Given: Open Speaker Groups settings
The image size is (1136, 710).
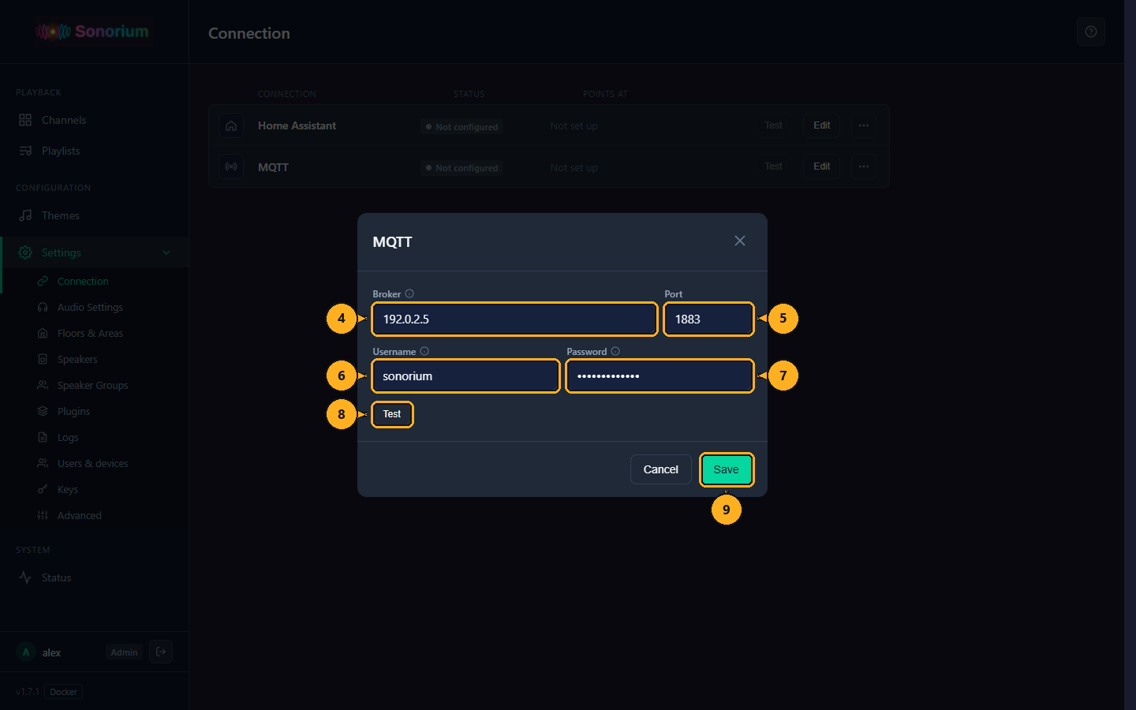Looking at the screenshot, I should [x=95, y=385].
